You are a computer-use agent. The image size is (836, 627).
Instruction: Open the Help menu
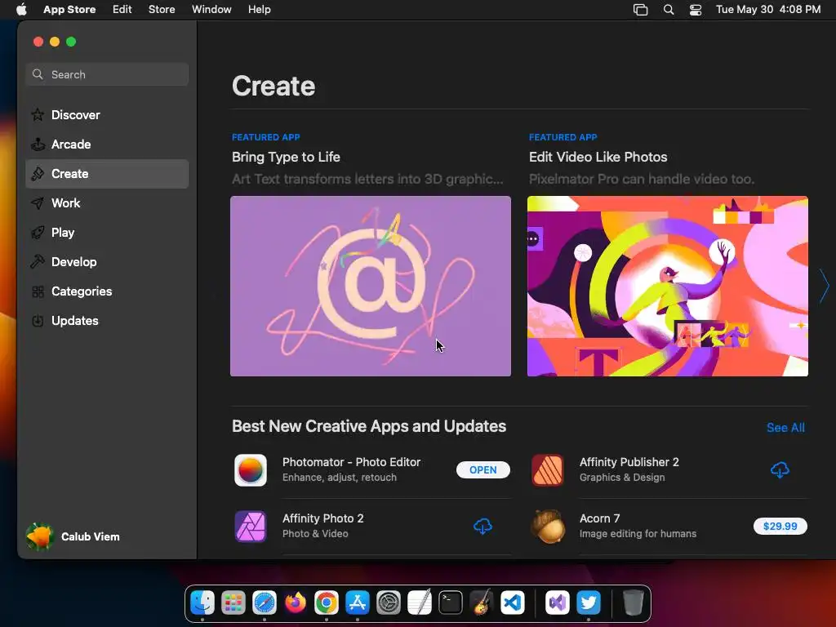(259, 10)
